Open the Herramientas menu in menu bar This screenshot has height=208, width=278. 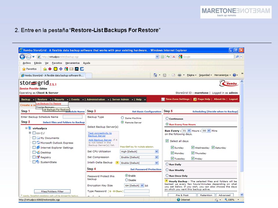pos(72,63)
